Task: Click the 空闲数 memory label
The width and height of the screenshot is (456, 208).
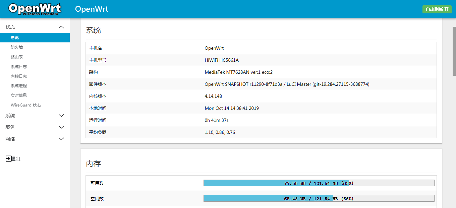Action: pyautogui.click(x=97, y=199)
